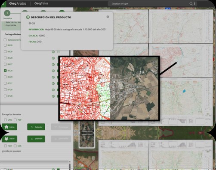Click the Inicio home button
This screenshot has height=170, width=216.
[x=9, y=127]
